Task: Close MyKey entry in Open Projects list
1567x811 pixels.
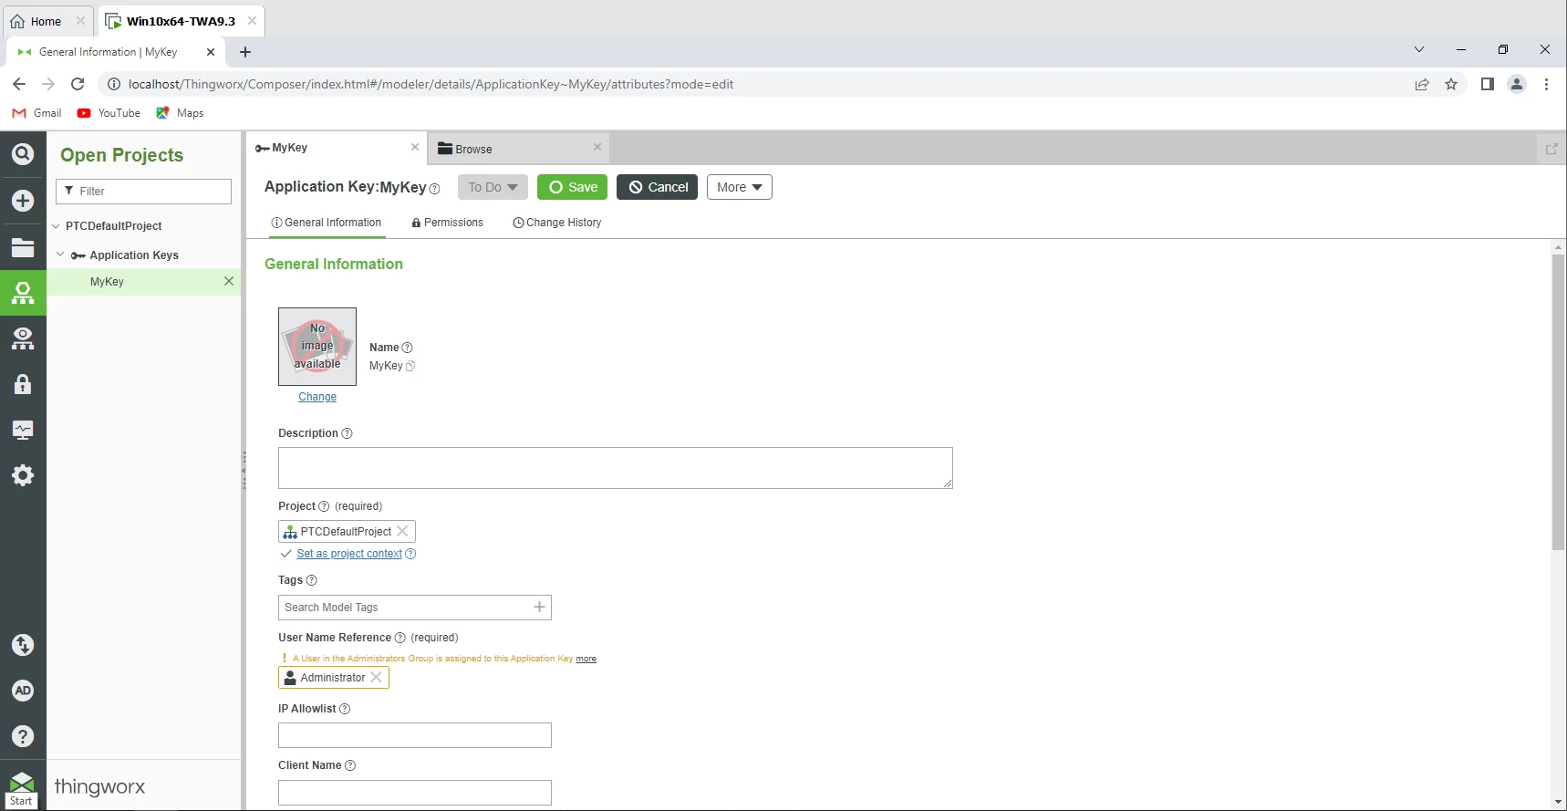Action: [229, 281]
